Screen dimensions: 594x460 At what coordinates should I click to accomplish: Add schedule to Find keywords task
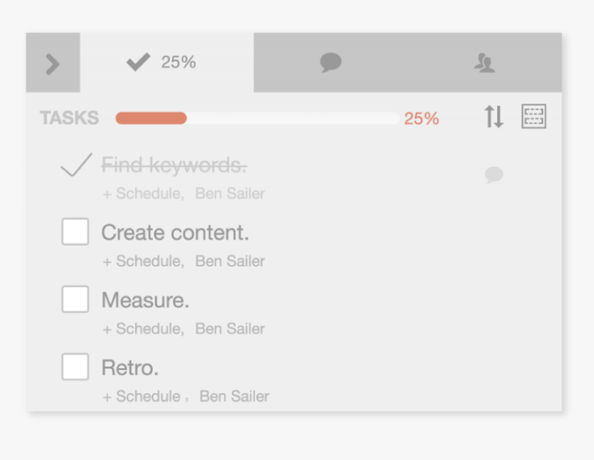tap(143, 193)
